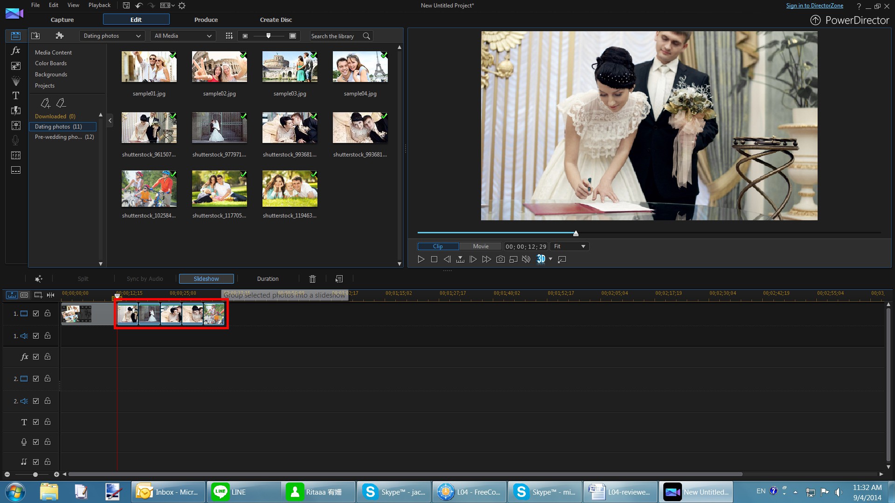895x503 pixels.
Task: Stop the preview playback
Action: (x=434, y=259)
